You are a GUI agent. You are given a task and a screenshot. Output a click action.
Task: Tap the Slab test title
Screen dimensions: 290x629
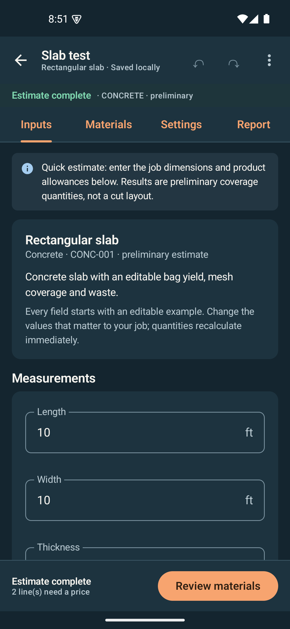[x=66, y=55]
